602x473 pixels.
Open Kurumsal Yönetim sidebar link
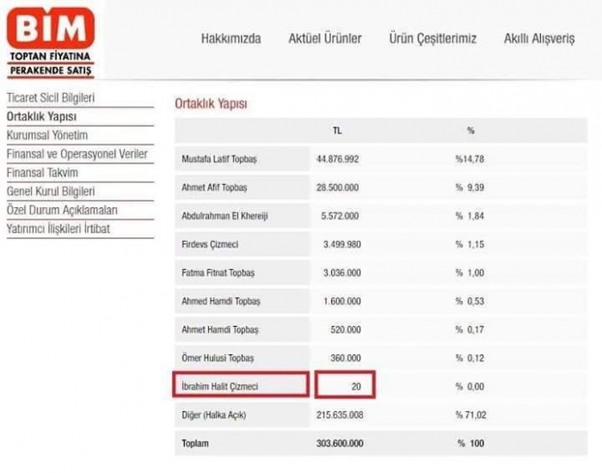tap(47, 135)
